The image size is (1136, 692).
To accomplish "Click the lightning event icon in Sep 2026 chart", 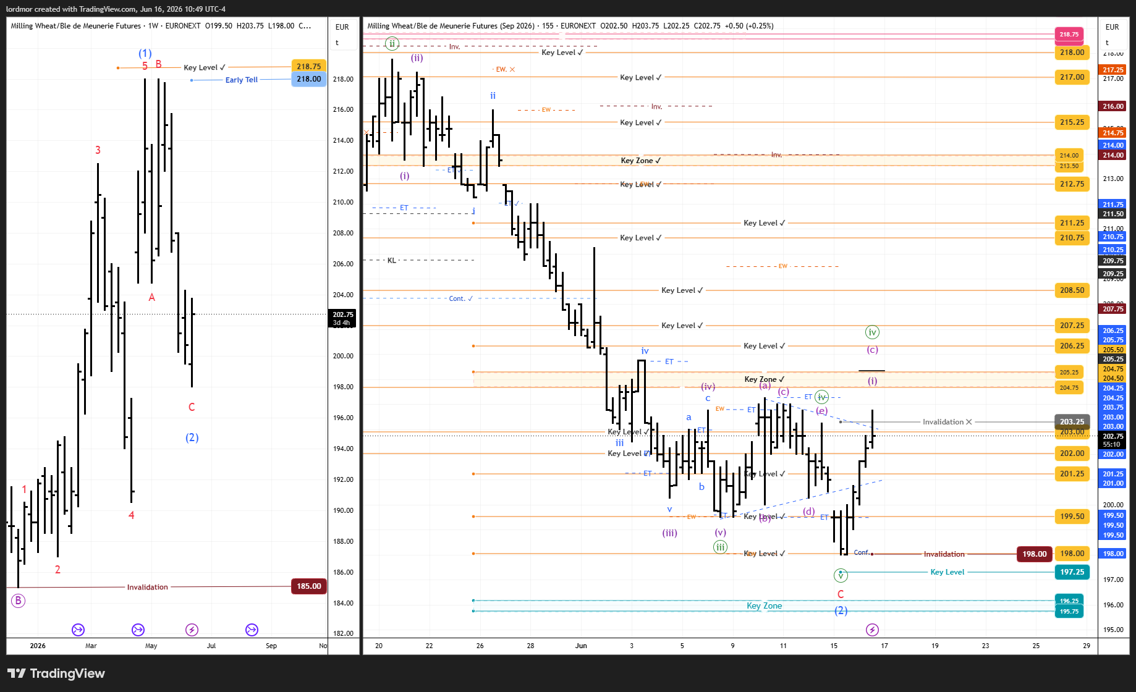I will 872,630.
